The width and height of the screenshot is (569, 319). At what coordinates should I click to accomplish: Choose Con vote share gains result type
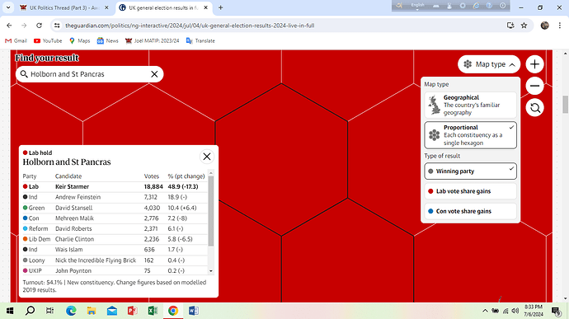[x=470, y=211]
